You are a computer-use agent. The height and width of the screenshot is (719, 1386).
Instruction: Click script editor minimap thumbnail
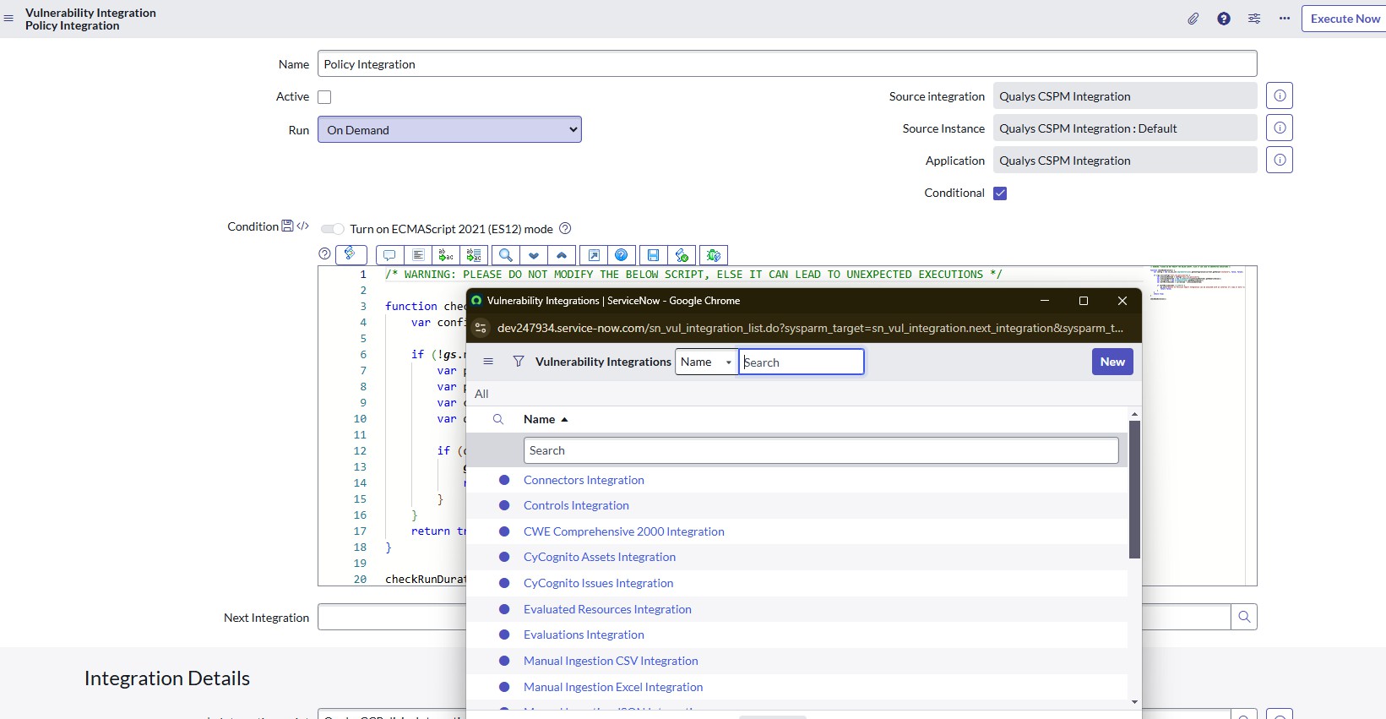(1196, 284)
